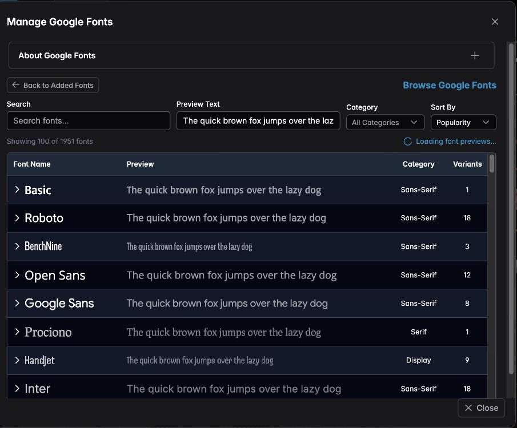Screen dimensions: 517x428
Task: Expand the Prociono font row chevron
Action: (17, 332)
